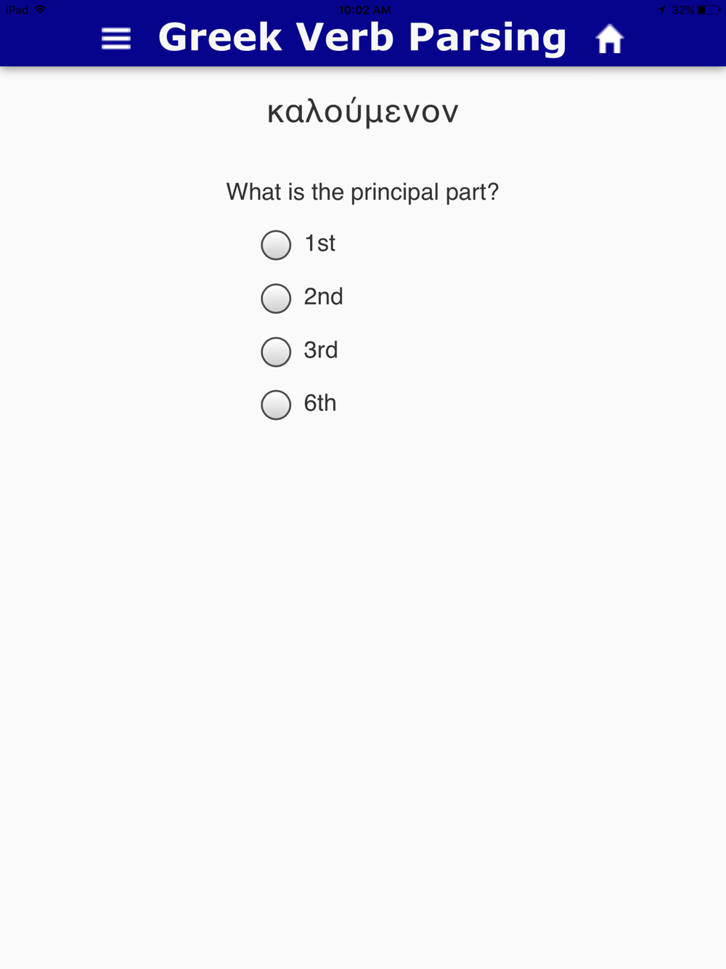This screenshot has height=969, width=726.
Task: Click the Greek word καλούμενον
Action: coord(363,112)
